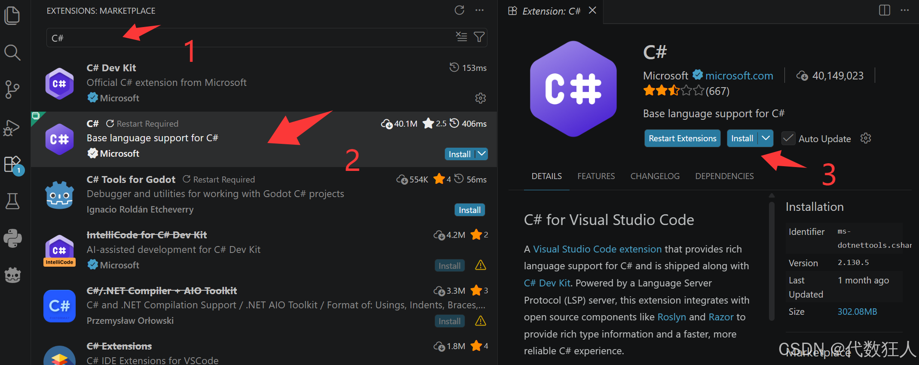The height and width of the screenshot is (365, 919).
Task: Open Install dropdown arrow in details pane
Action: click(766, 138)
